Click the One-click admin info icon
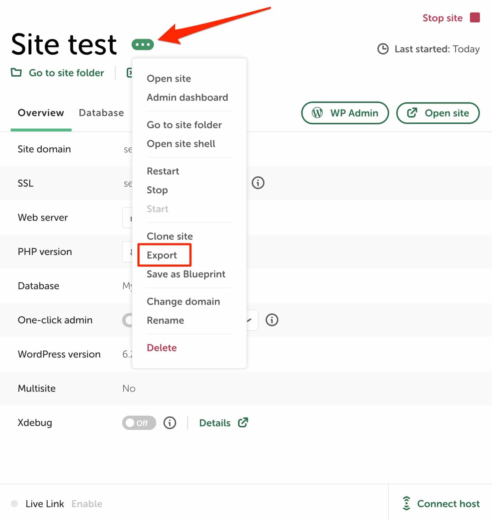 (x=272, y=319)
